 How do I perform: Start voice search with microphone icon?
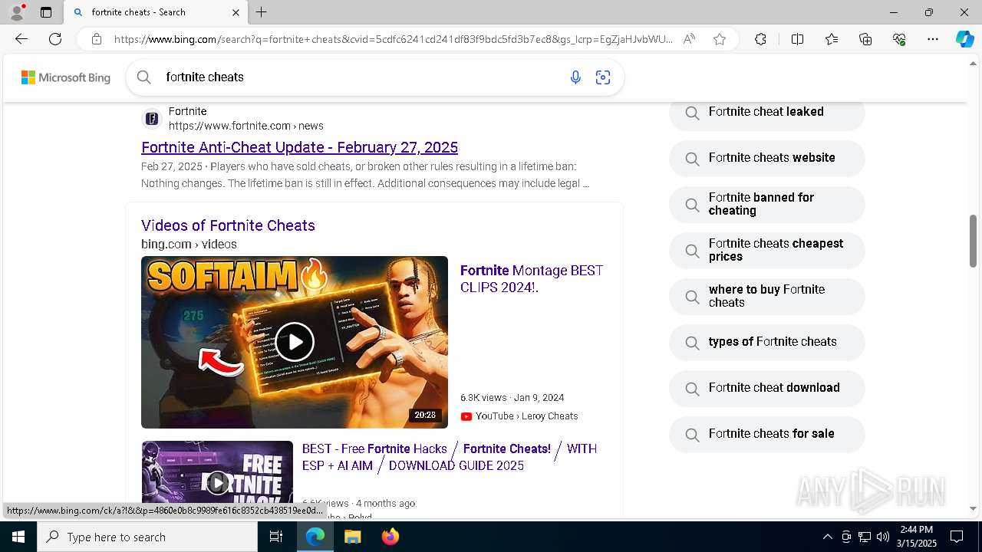pos(575,77)
